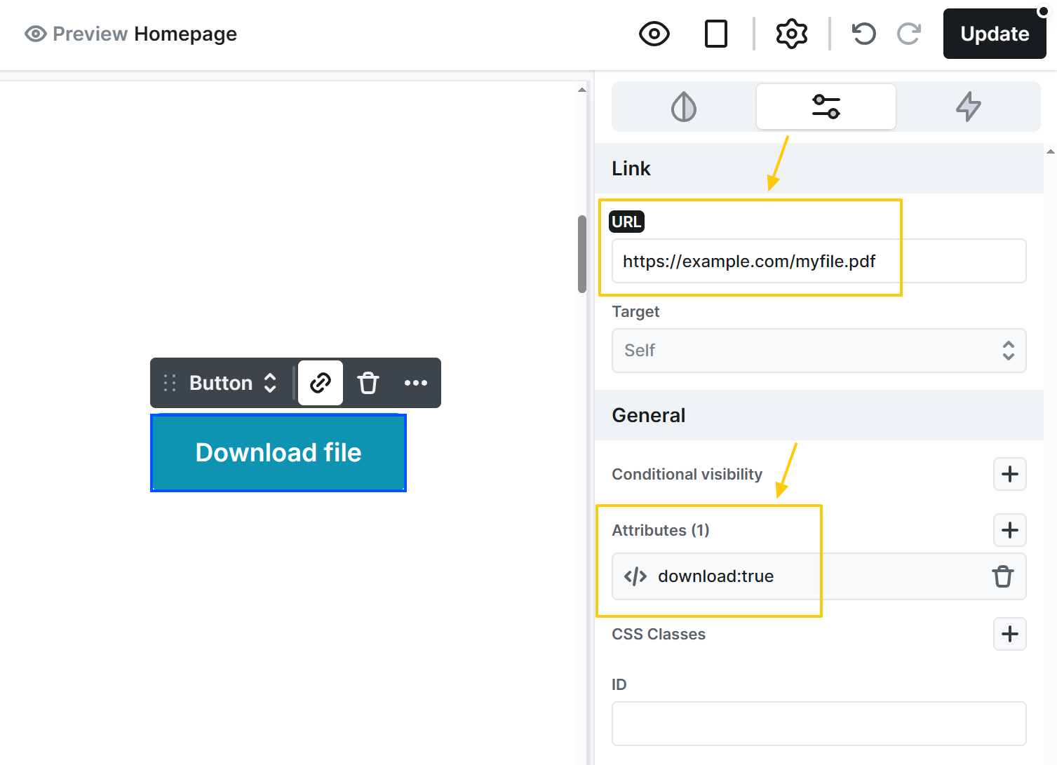Screen dimensions: 1057x765
Task: Click the eye preview icon in top toolbar
Action: pos(654,34)
